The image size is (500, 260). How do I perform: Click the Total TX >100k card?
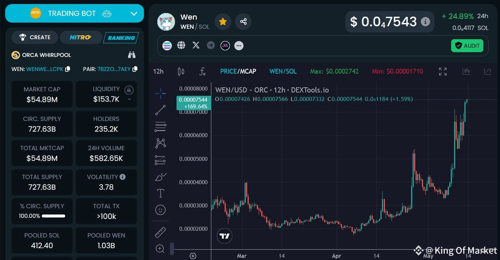(106, 211)
